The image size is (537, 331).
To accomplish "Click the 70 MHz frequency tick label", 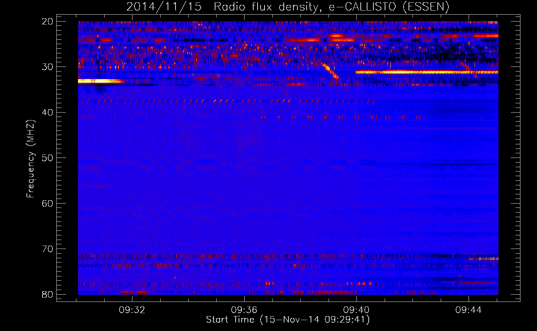I will [x=47, y=249].
